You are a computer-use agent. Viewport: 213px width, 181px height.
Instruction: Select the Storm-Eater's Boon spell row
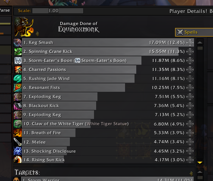[x=104, y=61]
